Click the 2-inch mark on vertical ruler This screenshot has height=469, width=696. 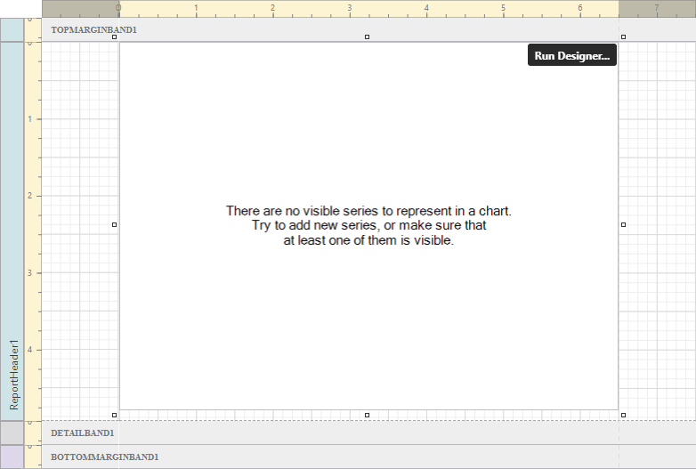click(x=32, y=196)
